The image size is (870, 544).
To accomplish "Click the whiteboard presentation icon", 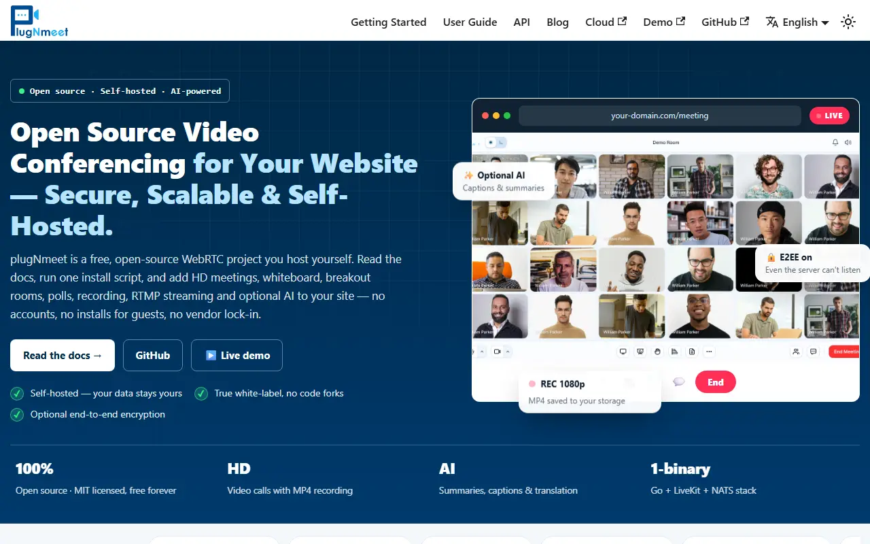I will (x=640, y=352).
